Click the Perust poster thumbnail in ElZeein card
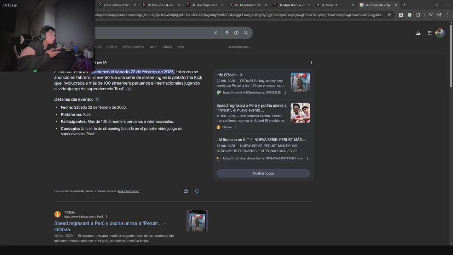Image resolution: width=453 pixels, height=255 pixels. point(300,83)
